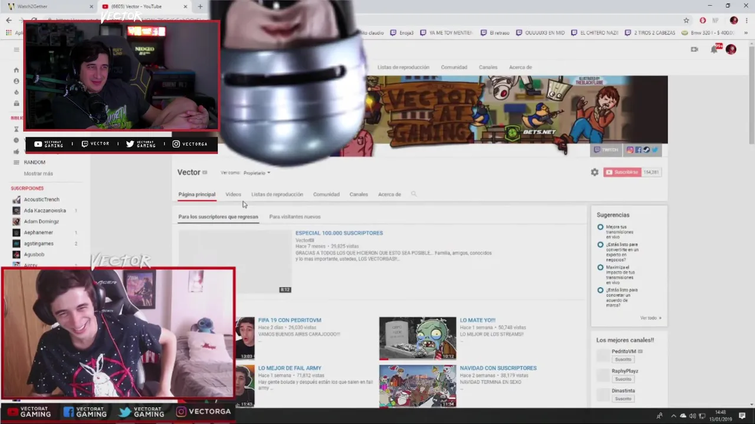
Task: Open Twitch button on channel banner
Action: coord(606,150)
